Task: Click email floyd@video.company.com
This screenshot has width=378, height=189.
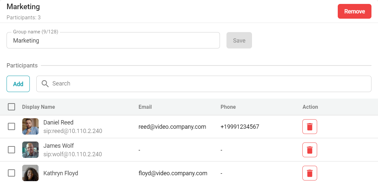Action: [x=173, y=173]
